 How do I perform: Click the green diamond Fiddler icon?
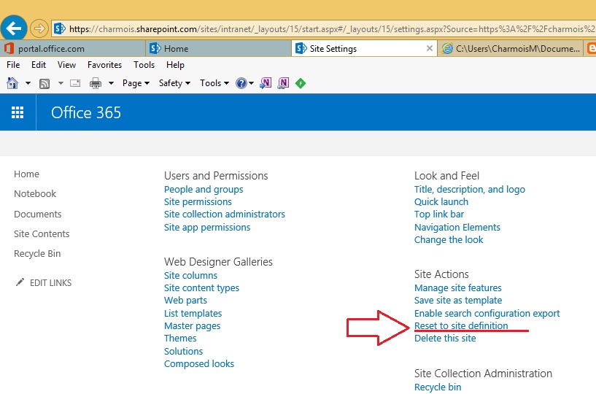pos(301,83)
